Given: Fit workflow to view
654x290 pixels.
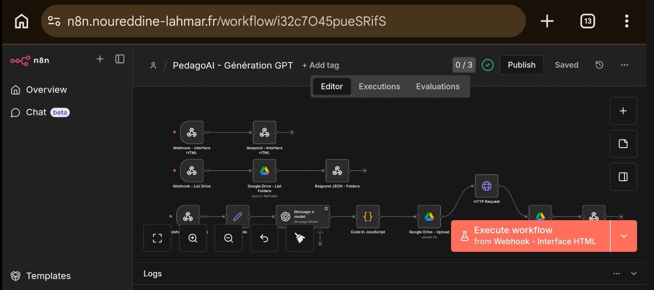Looking at the screenshot, I should point(158,238).
